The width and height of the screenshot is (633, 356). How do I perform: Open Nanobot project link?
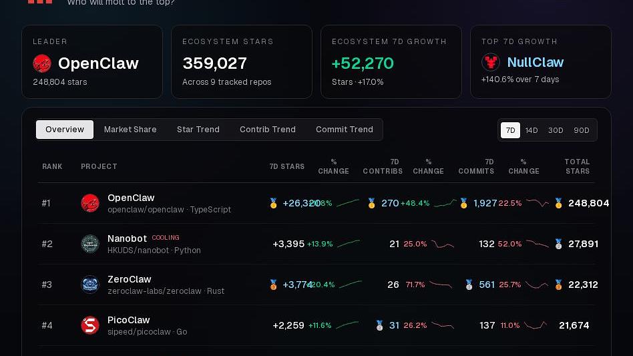pyautogui.click(x=127, y=238)
